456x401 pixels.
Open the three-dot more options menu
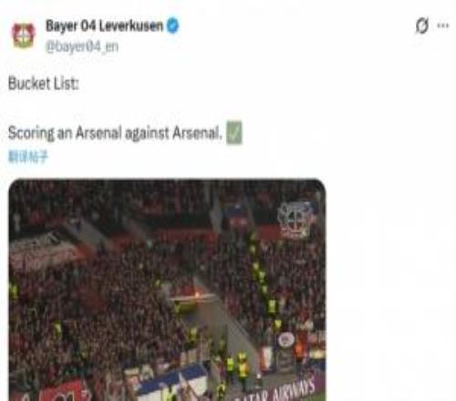(x=443, y=26)
